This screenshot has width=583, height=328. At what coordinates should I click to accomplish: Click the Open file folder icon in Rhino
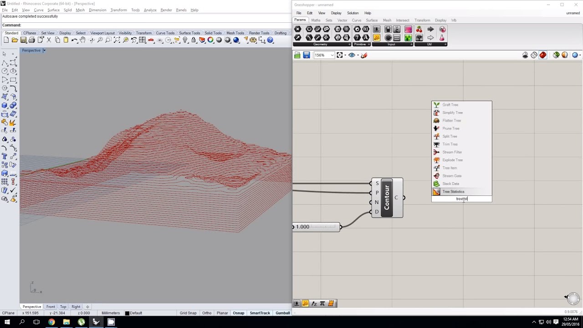15,40
